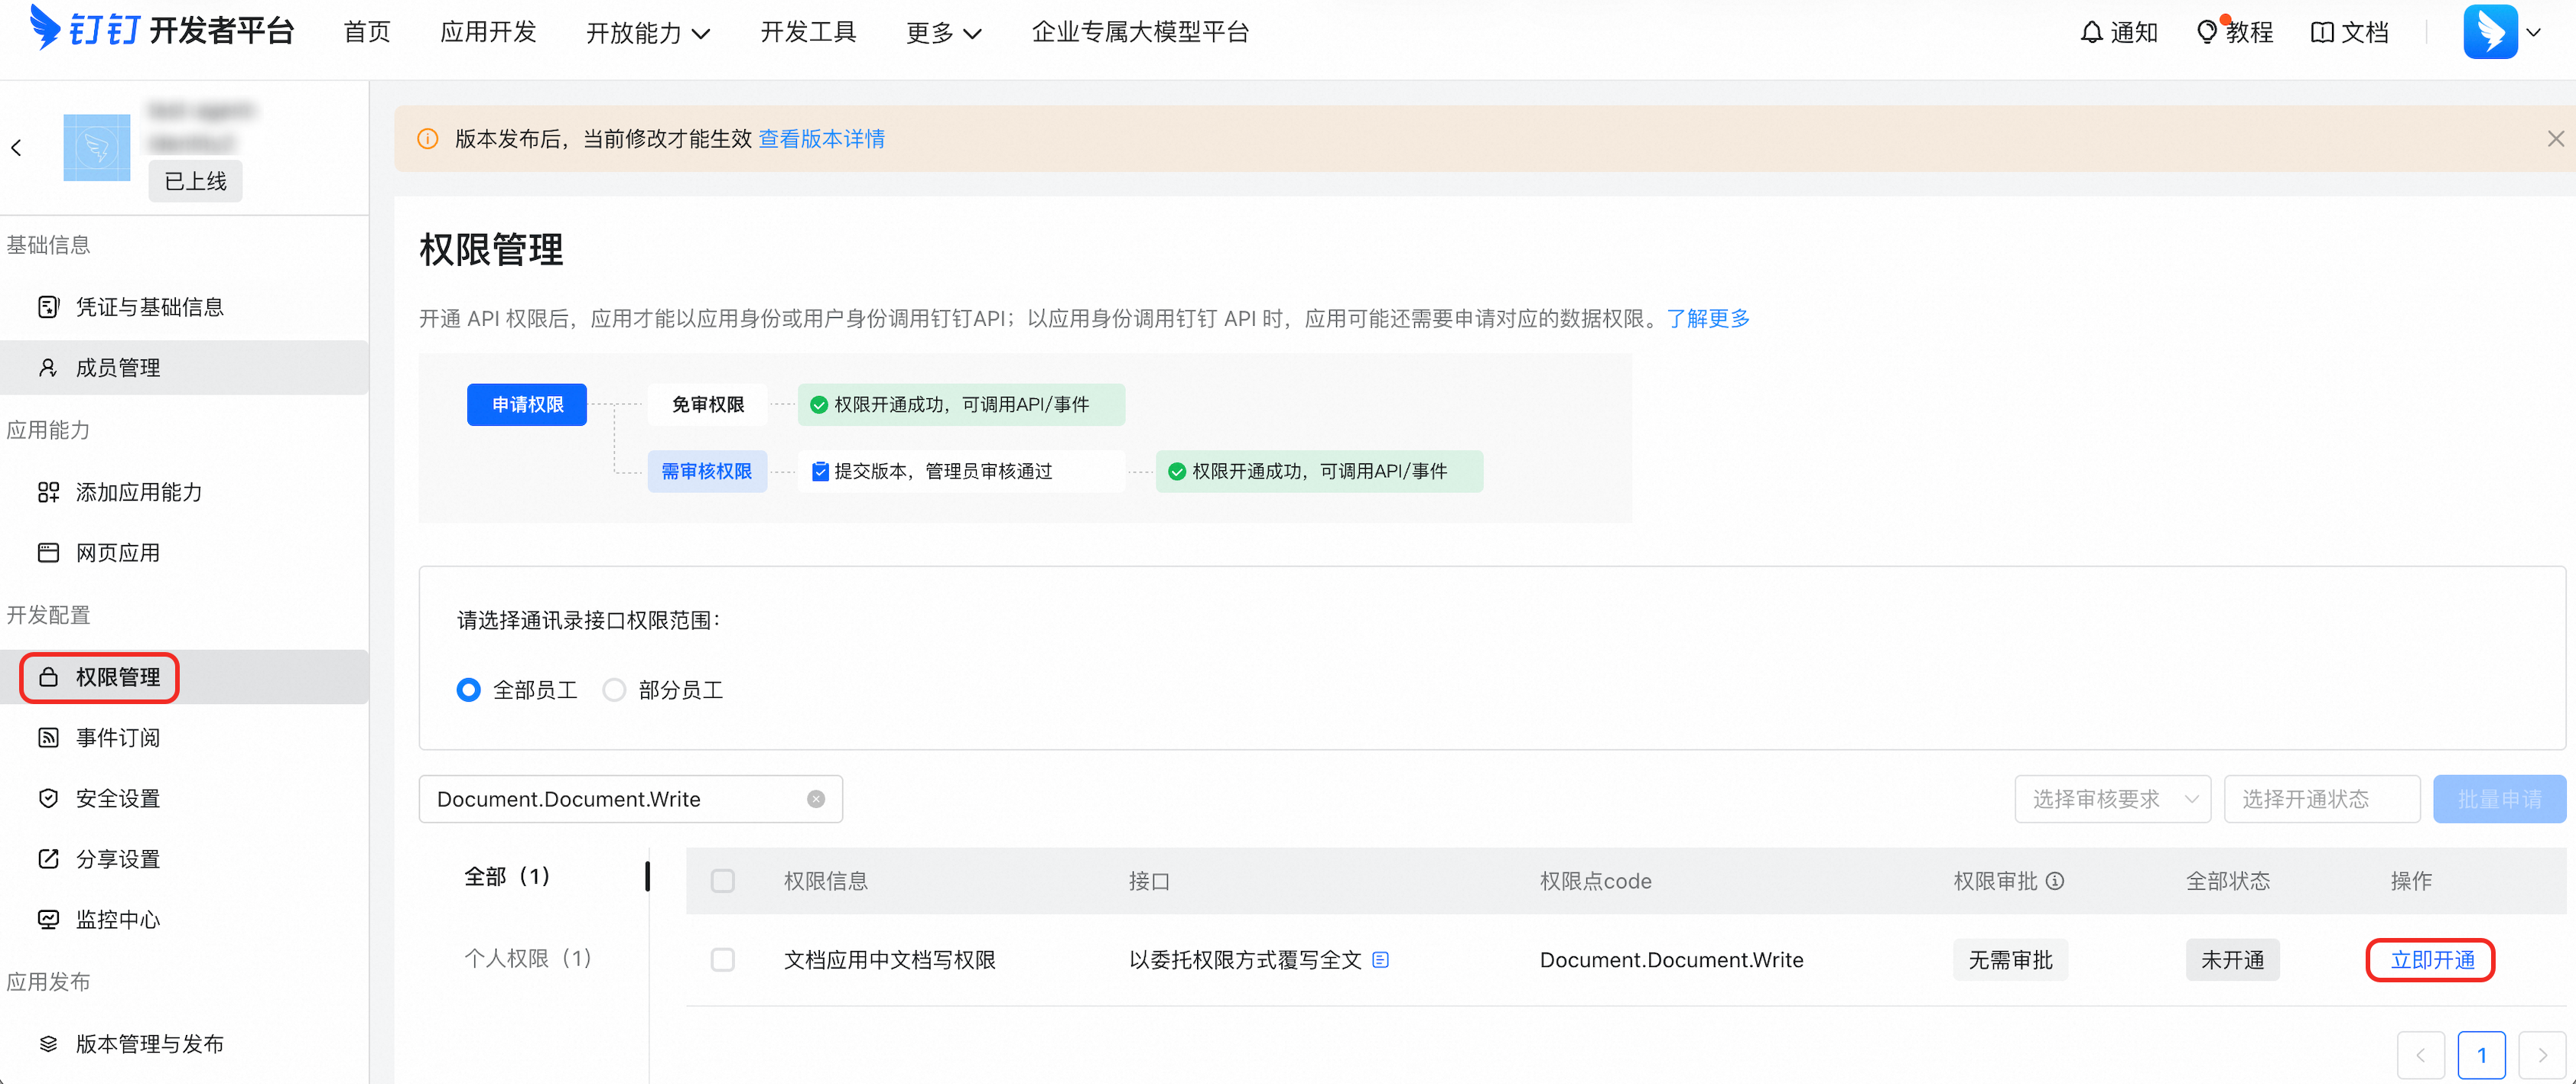
Task: Open 事件订阅 in the sidebar
Action: point(117,738)
